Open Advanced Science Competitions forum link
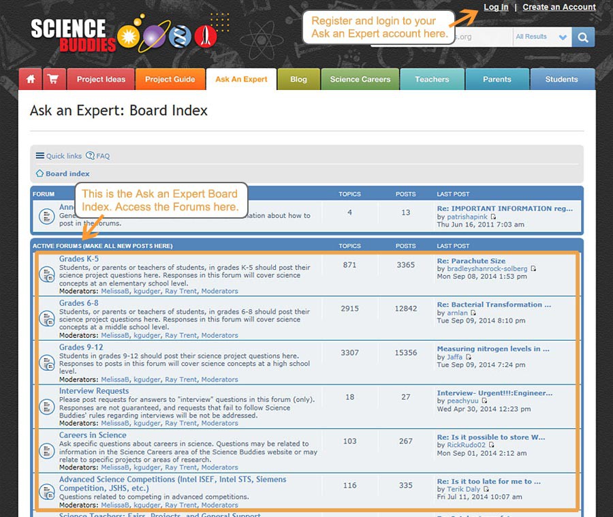 click(172, 484)
